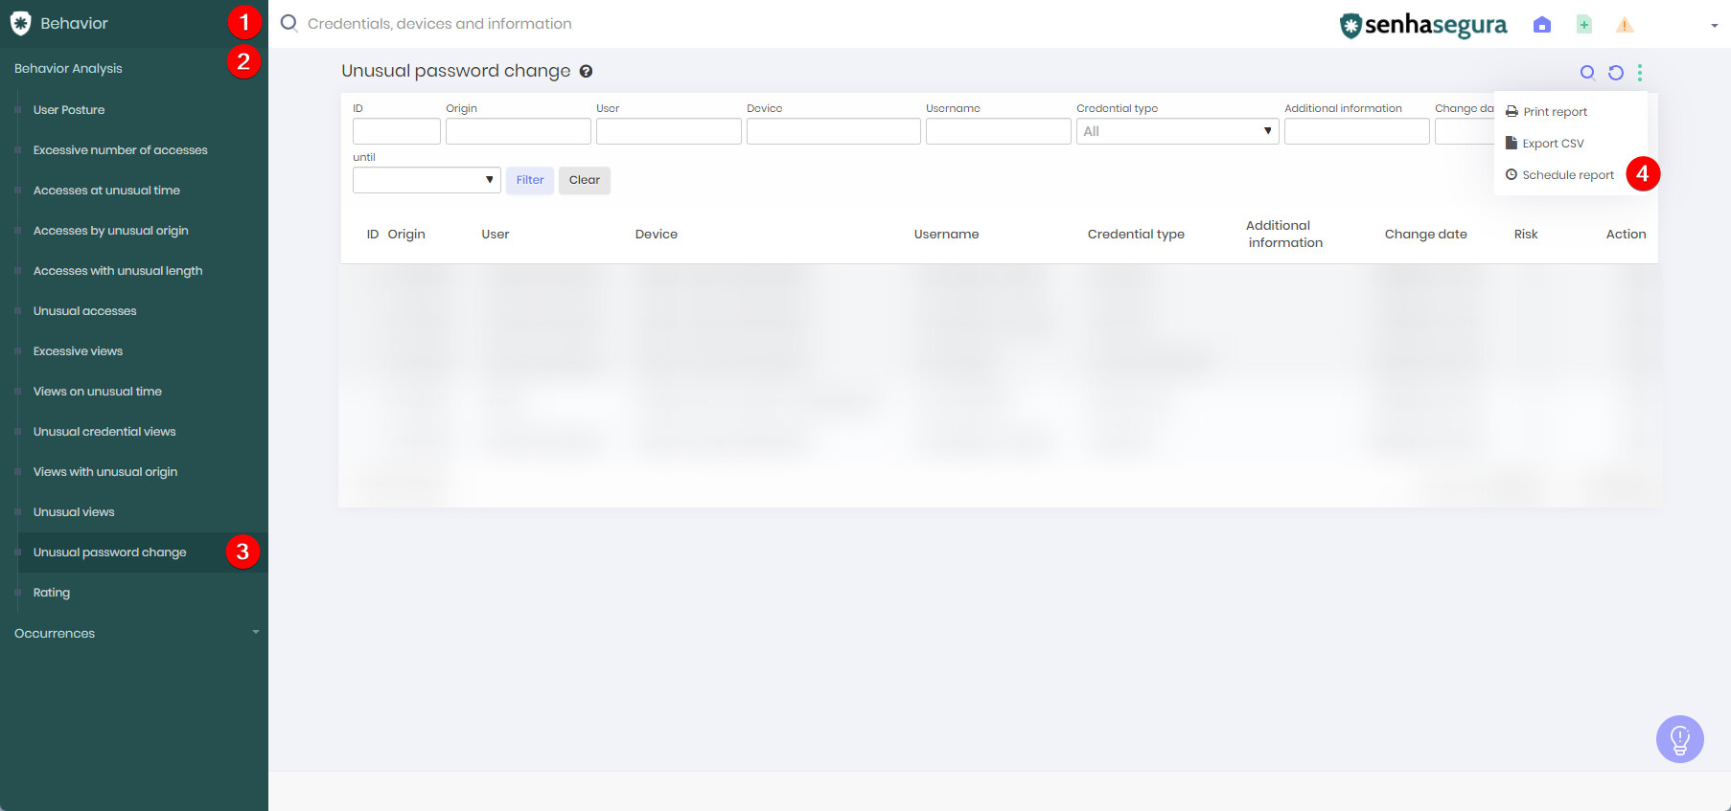This screenshot has height=811, width=1731.
Task: Choose Print report from menu
Action: 1546,112
